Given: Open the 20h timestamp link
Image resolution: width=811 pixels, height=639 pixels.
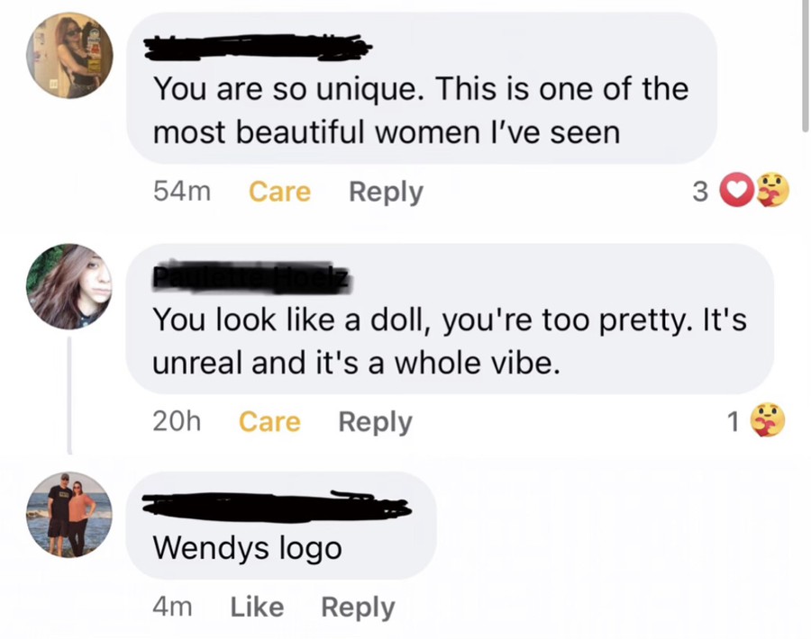Looking at the screenshot, I should coord(177,421).
